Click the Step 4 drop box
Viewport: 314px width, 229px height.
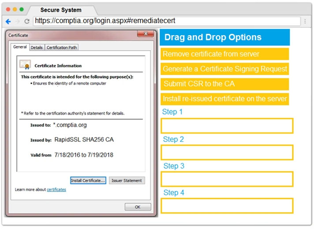click(x=227, y=206)
